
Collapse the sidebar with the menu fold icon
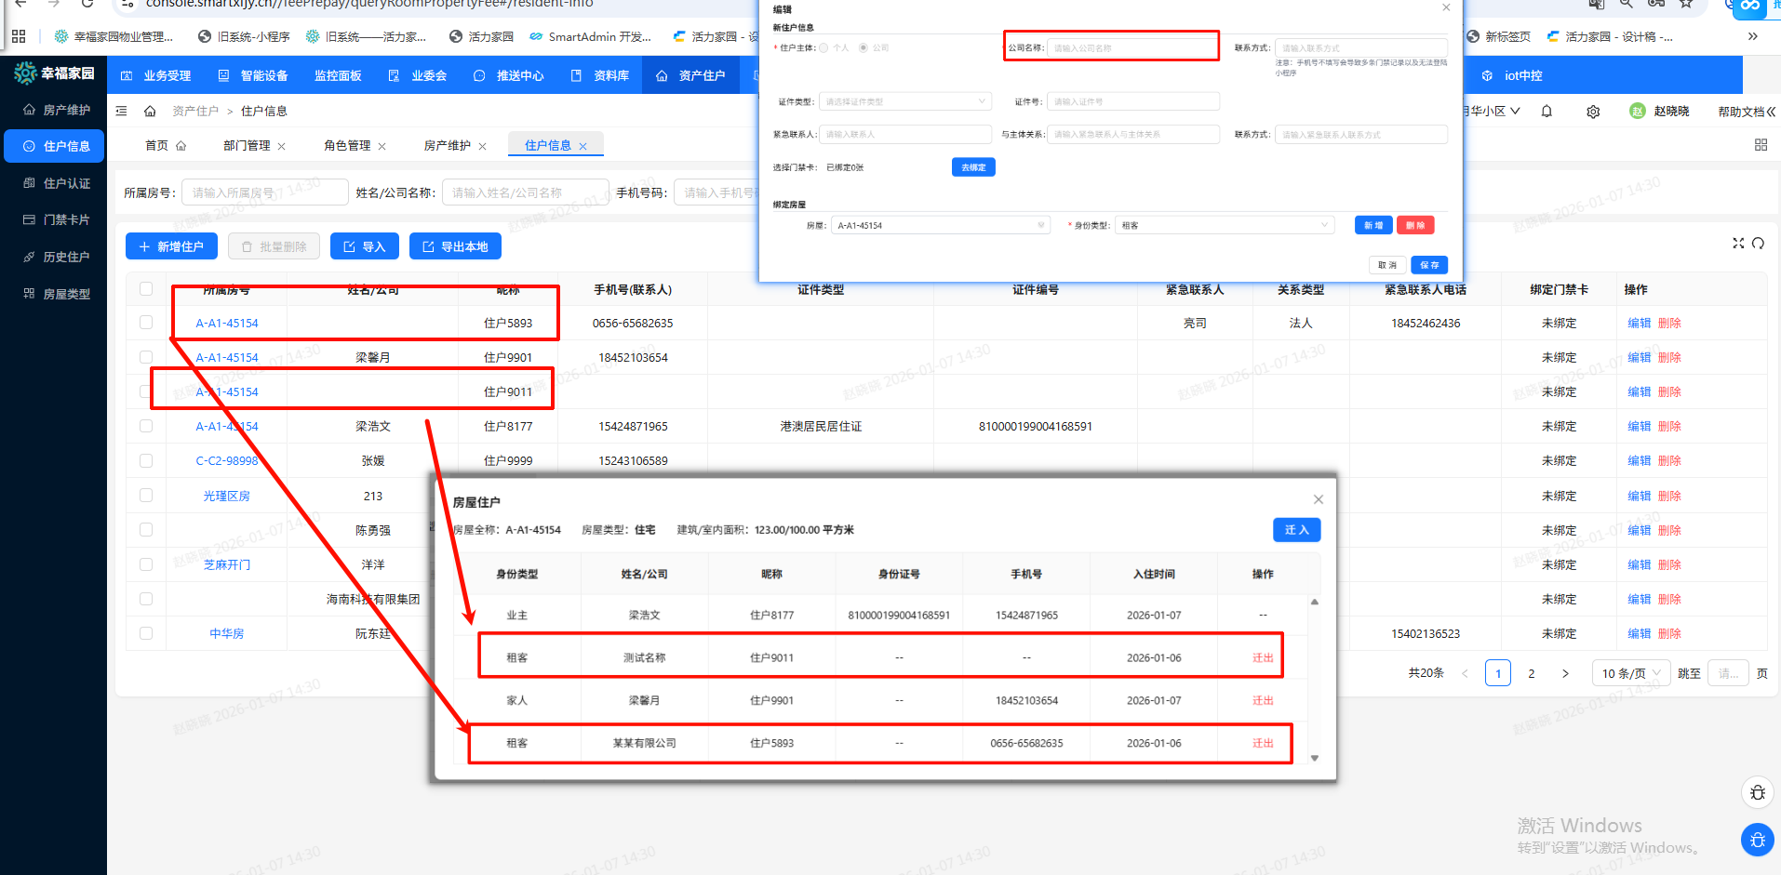[x=121, y=111]
